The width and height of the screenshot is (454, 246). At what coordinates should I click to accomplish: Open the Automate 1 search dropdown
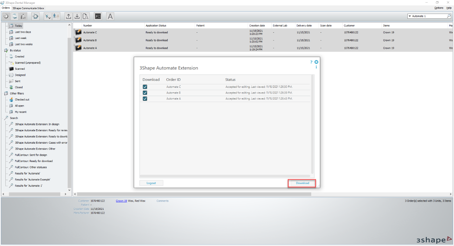click(x=410, y=16)
